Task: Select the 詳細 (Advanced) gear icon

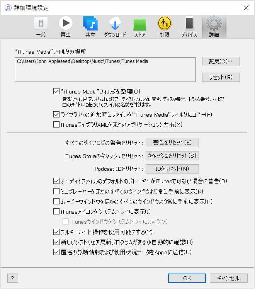Action: click(214, 27)
